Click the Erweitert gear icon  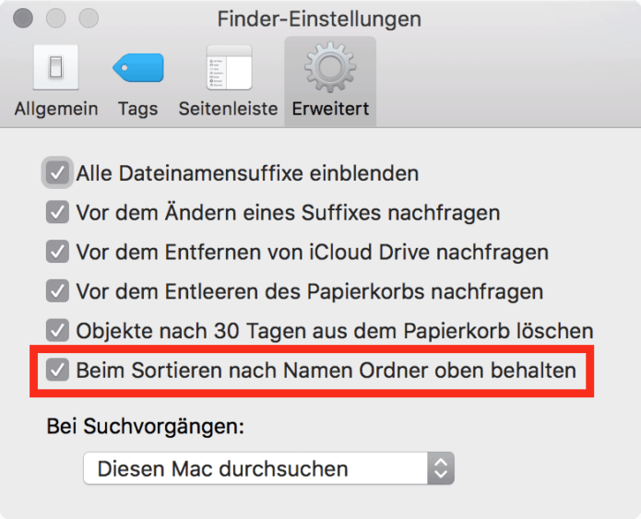click(x=330, y=67)
